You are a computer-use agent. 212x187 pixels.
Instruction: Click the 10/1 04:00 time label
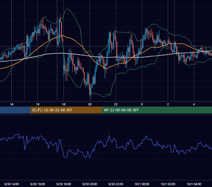pyautogui.click(x=194, y=184)
